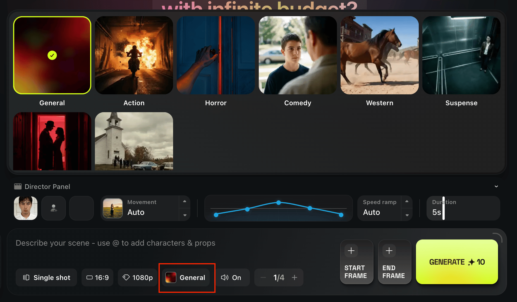Click the Horror label text

click(x=216, y=103)
